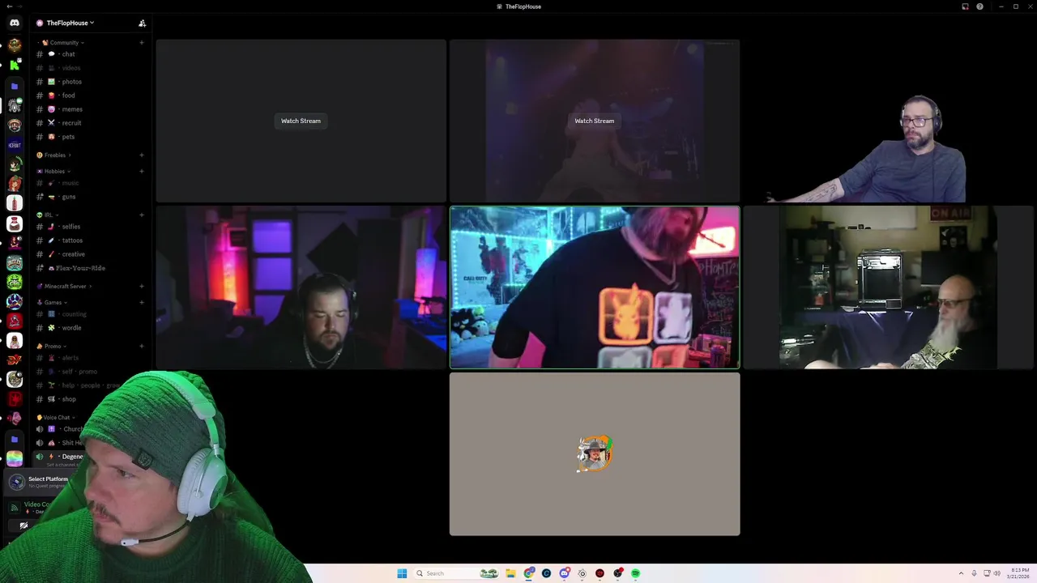
Task: Open the taskbar clock and date
Action: (x=1019, y=573)
